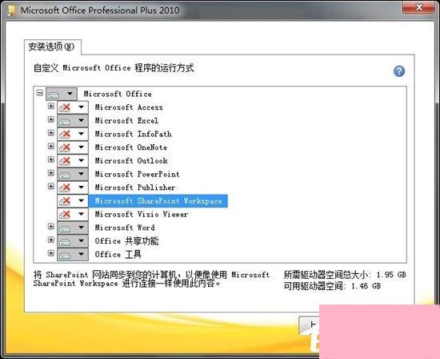The height and width of the screenshot is (359, 440).
Task: Open install-state dropdown for Microsoft InfoPath
Action: 73,134
